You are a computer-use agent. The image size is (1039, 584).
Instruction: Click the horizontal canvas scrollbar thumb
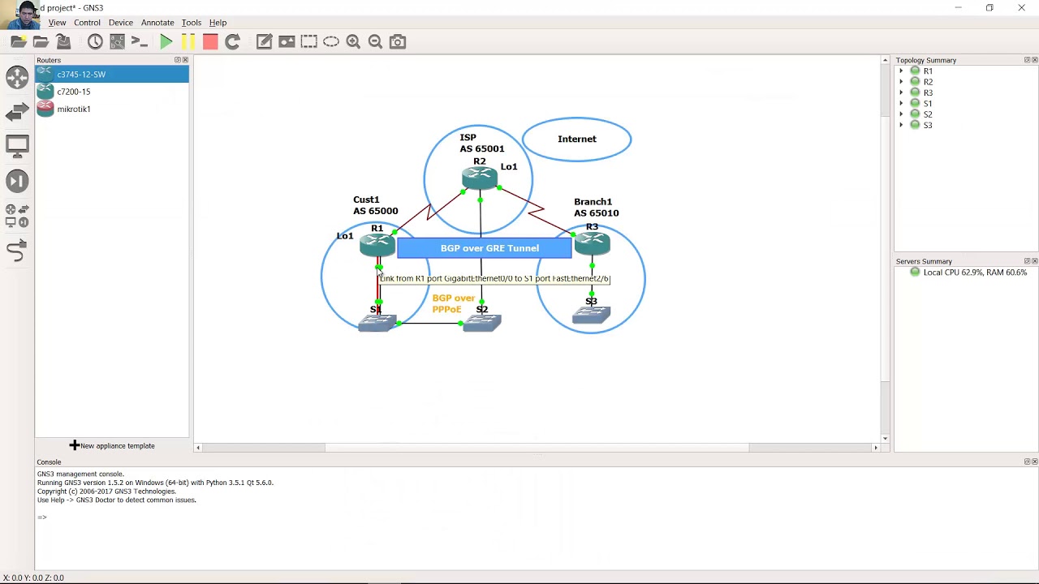(537, 447)
